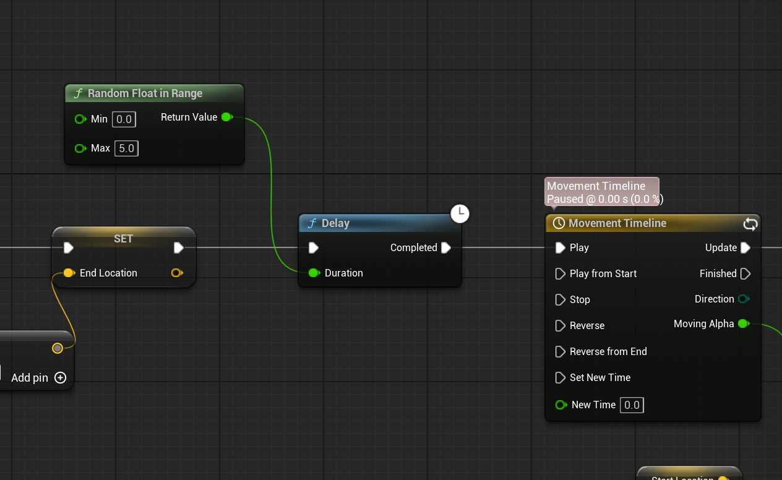This screenshot has height=480, width=782.
Task: Click the Movement Timeline Play exec pin
Action: (561, 247)
